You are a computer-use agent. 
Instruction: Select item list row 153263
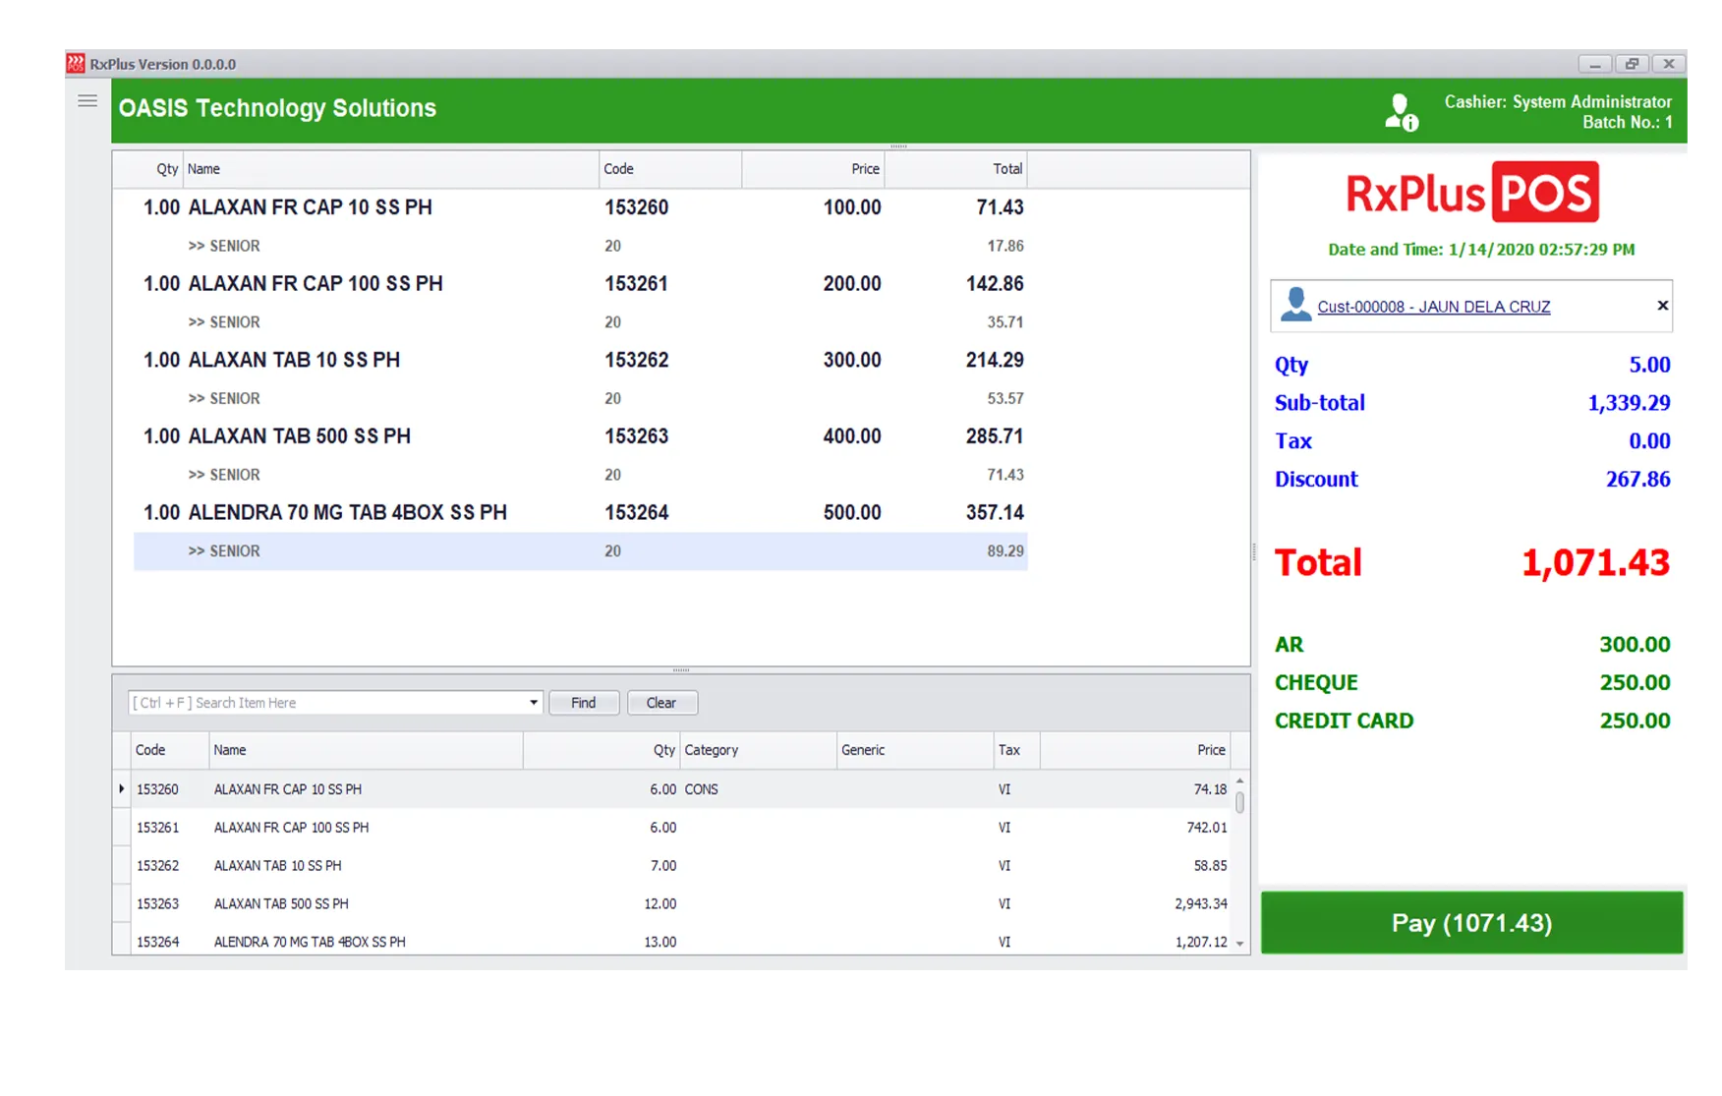680,903
